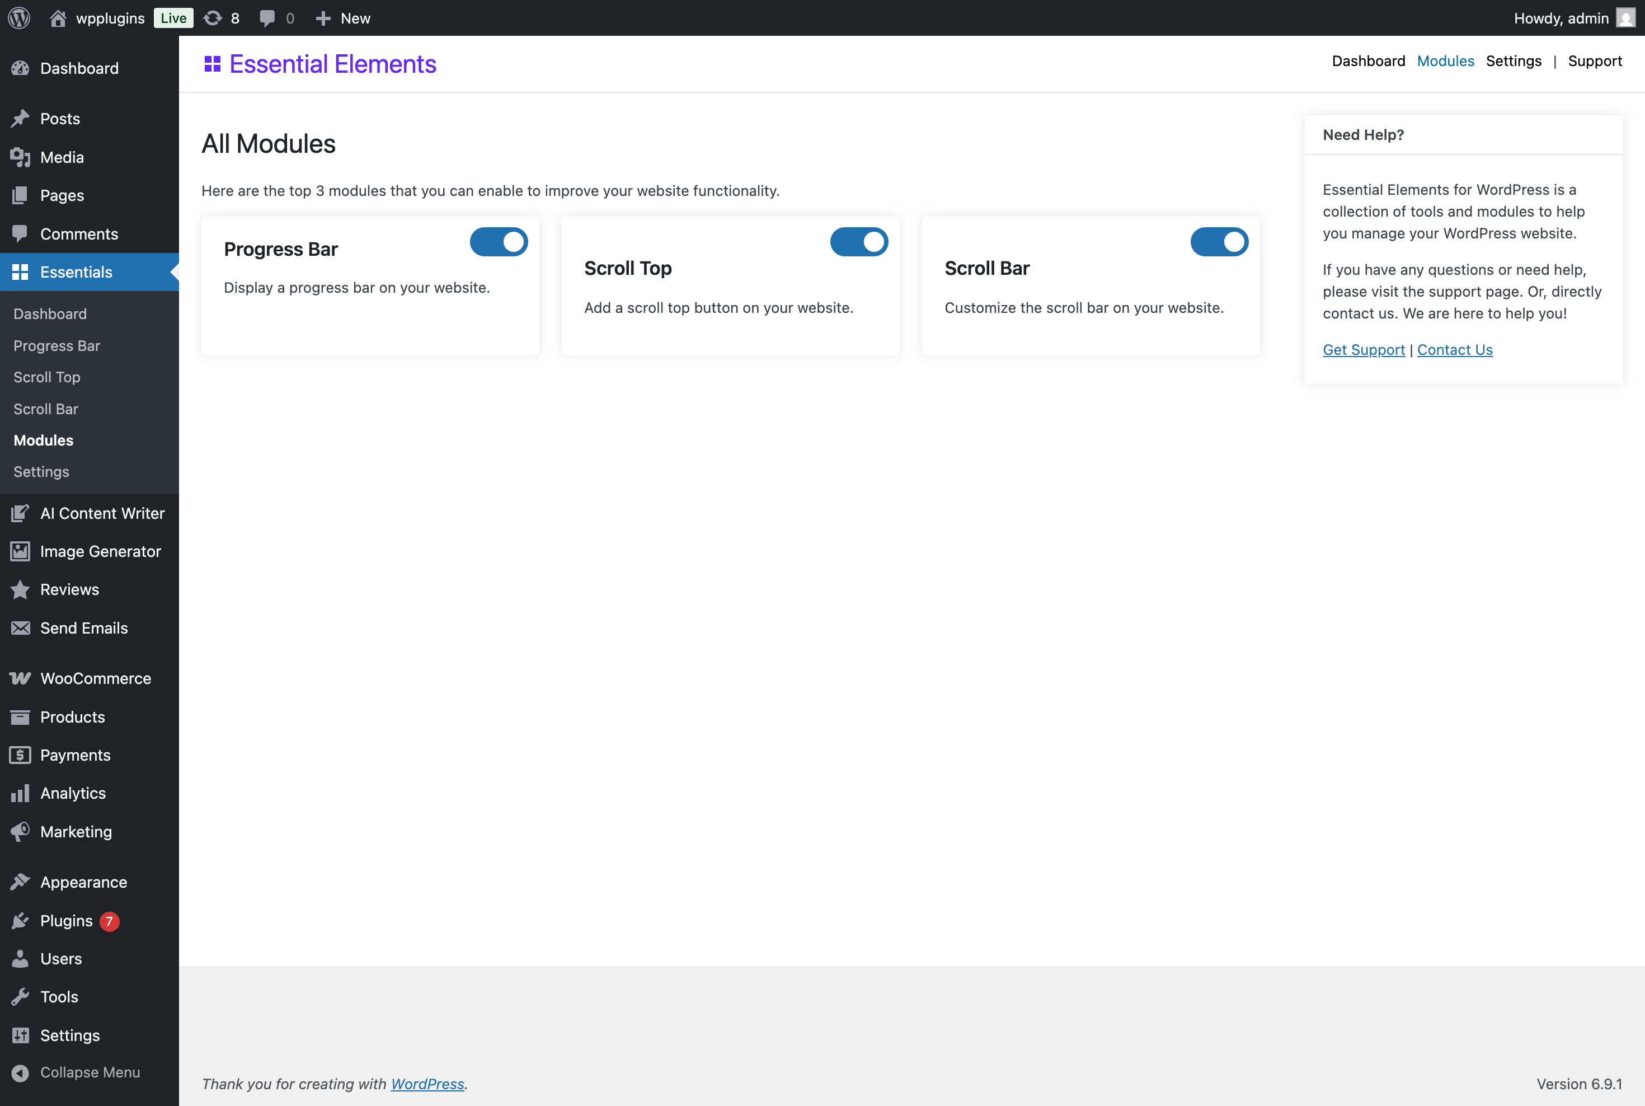Click the Get Support link
The width and height of the screenshot is (1645, 1106).
click(x=1363, y=349)
